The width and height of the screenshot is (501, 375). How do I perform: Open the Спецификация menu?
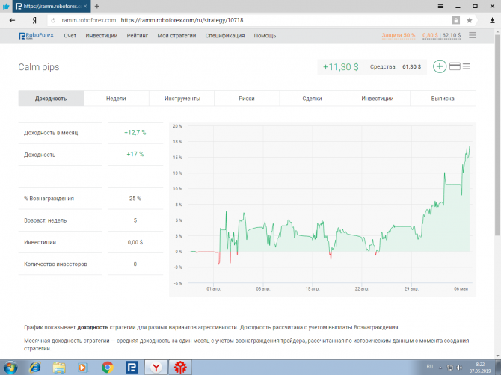point(225,36)
